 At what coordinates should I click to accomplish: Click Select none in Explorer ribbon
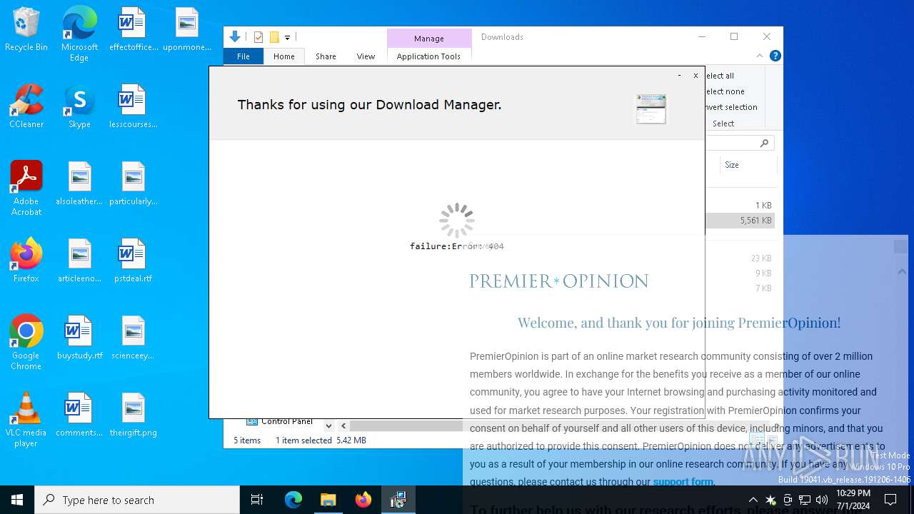(725, 91)
